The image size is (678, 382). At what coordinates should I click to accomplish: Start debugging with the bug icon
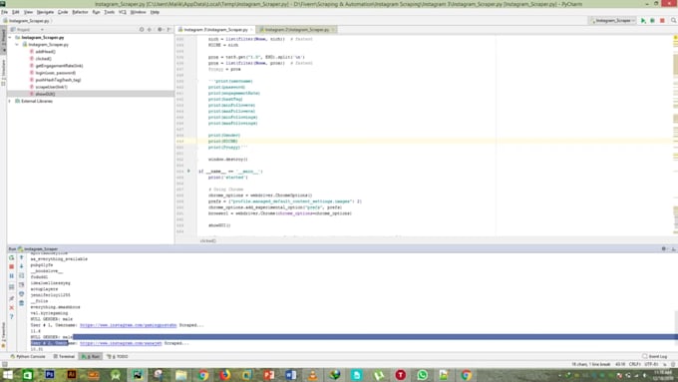click(652, 21)
